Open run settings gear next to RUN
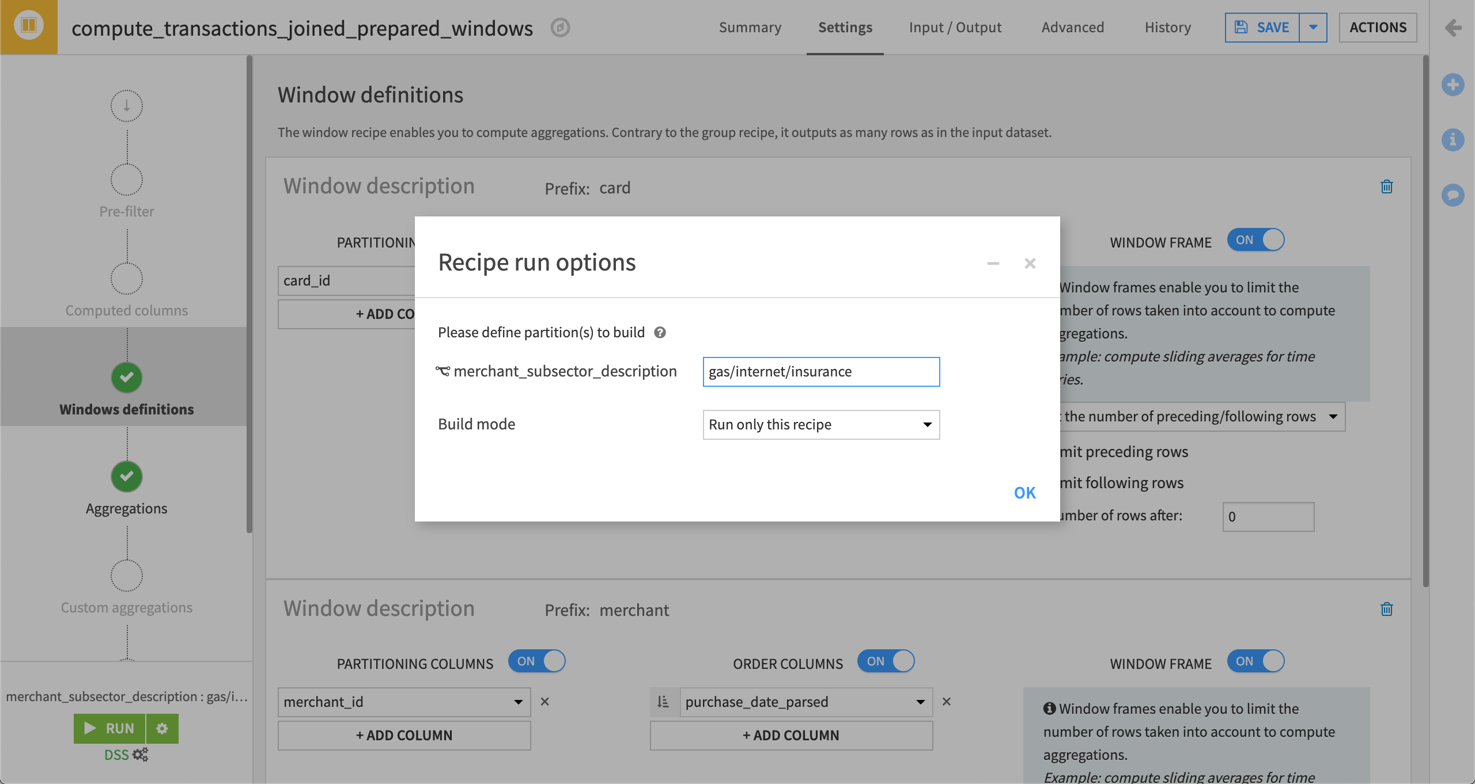Viewport: 1475px width, 784px height. pyautogui.click(x=162, y=728)
